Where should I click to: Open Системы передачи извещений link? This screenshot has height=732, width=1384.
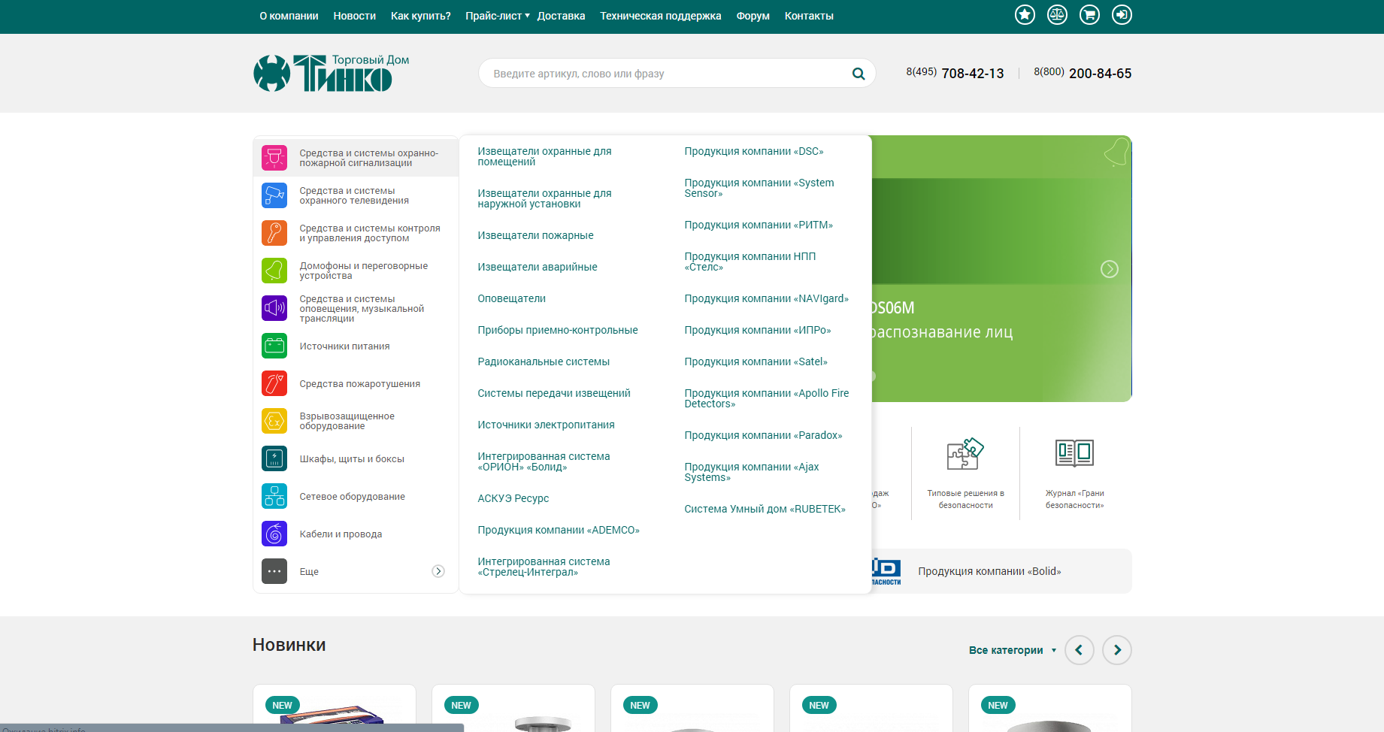554,393
